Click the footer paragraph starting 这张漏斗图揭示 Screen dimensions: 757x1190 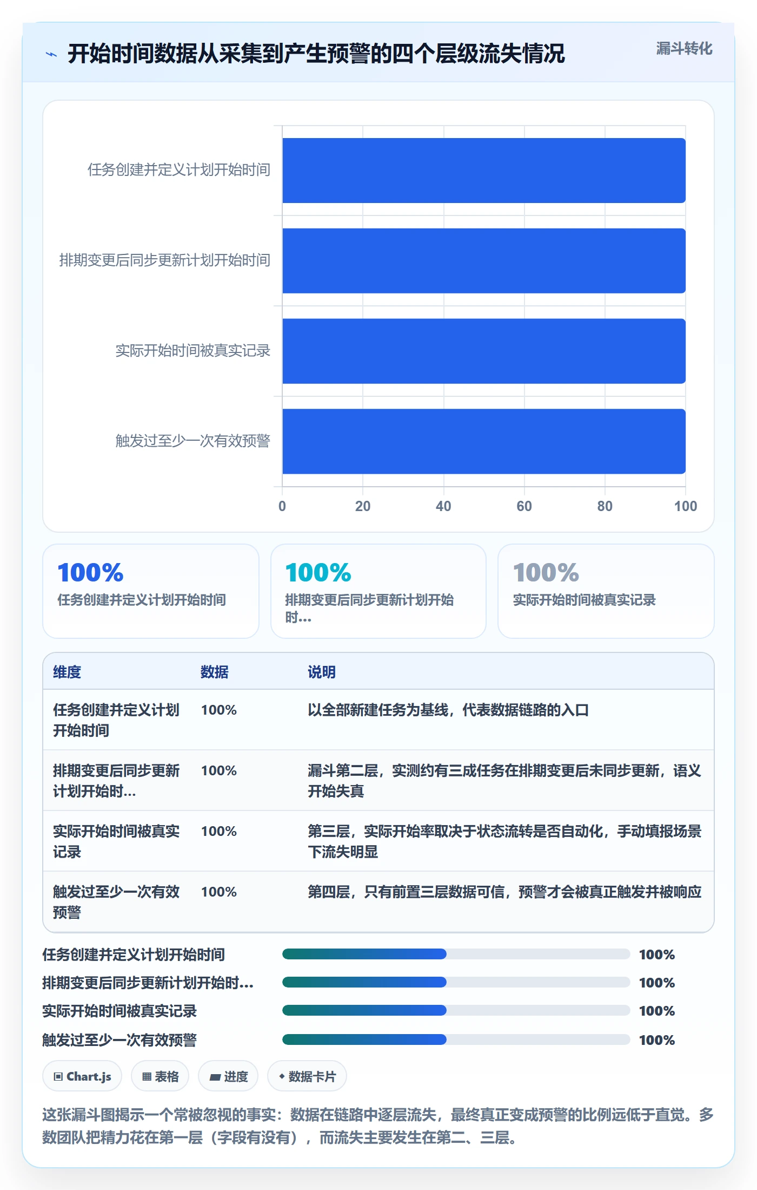(378, 1126)
